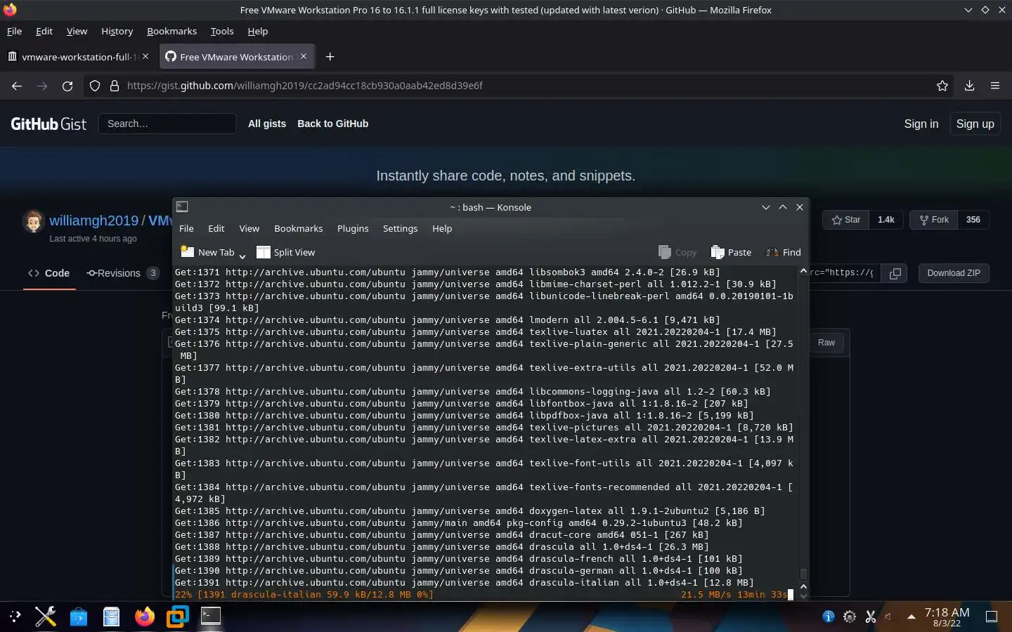Open the Konsole Plugins menu
Image resolution: width=1012 pixels, height=632 pixels.
pos(353,228)
